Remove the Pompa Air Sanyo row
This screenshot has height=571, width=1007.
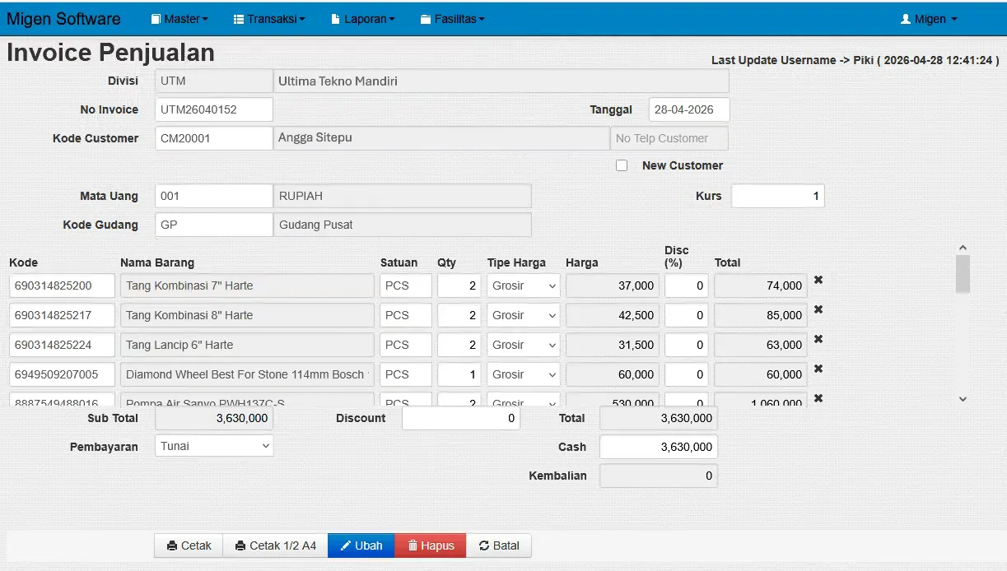(818, 398)
